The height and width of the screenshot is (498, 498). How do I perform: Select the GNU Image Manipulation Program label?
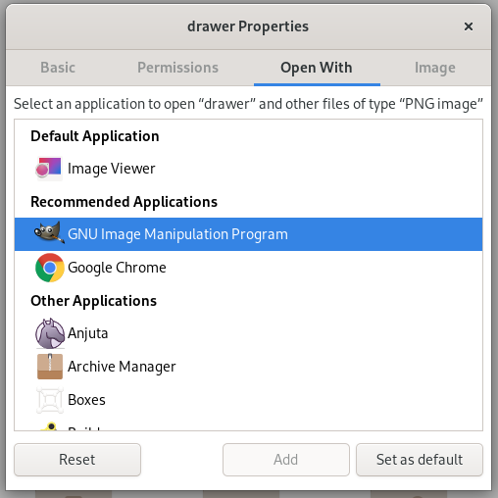pyautogui.click(x=177, y=234)
